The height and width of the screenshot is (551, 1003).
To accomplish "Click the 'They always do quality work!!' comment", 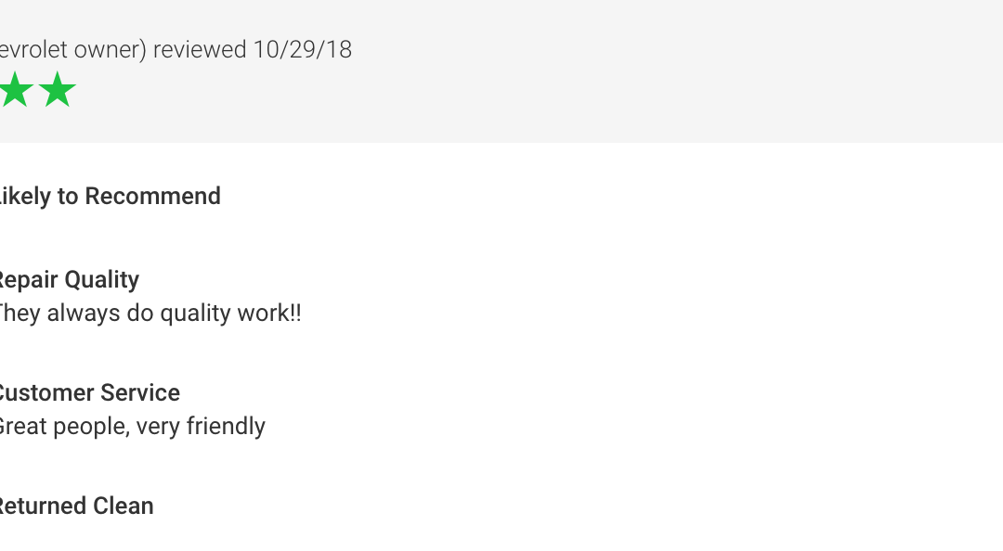I will [150, 314].
